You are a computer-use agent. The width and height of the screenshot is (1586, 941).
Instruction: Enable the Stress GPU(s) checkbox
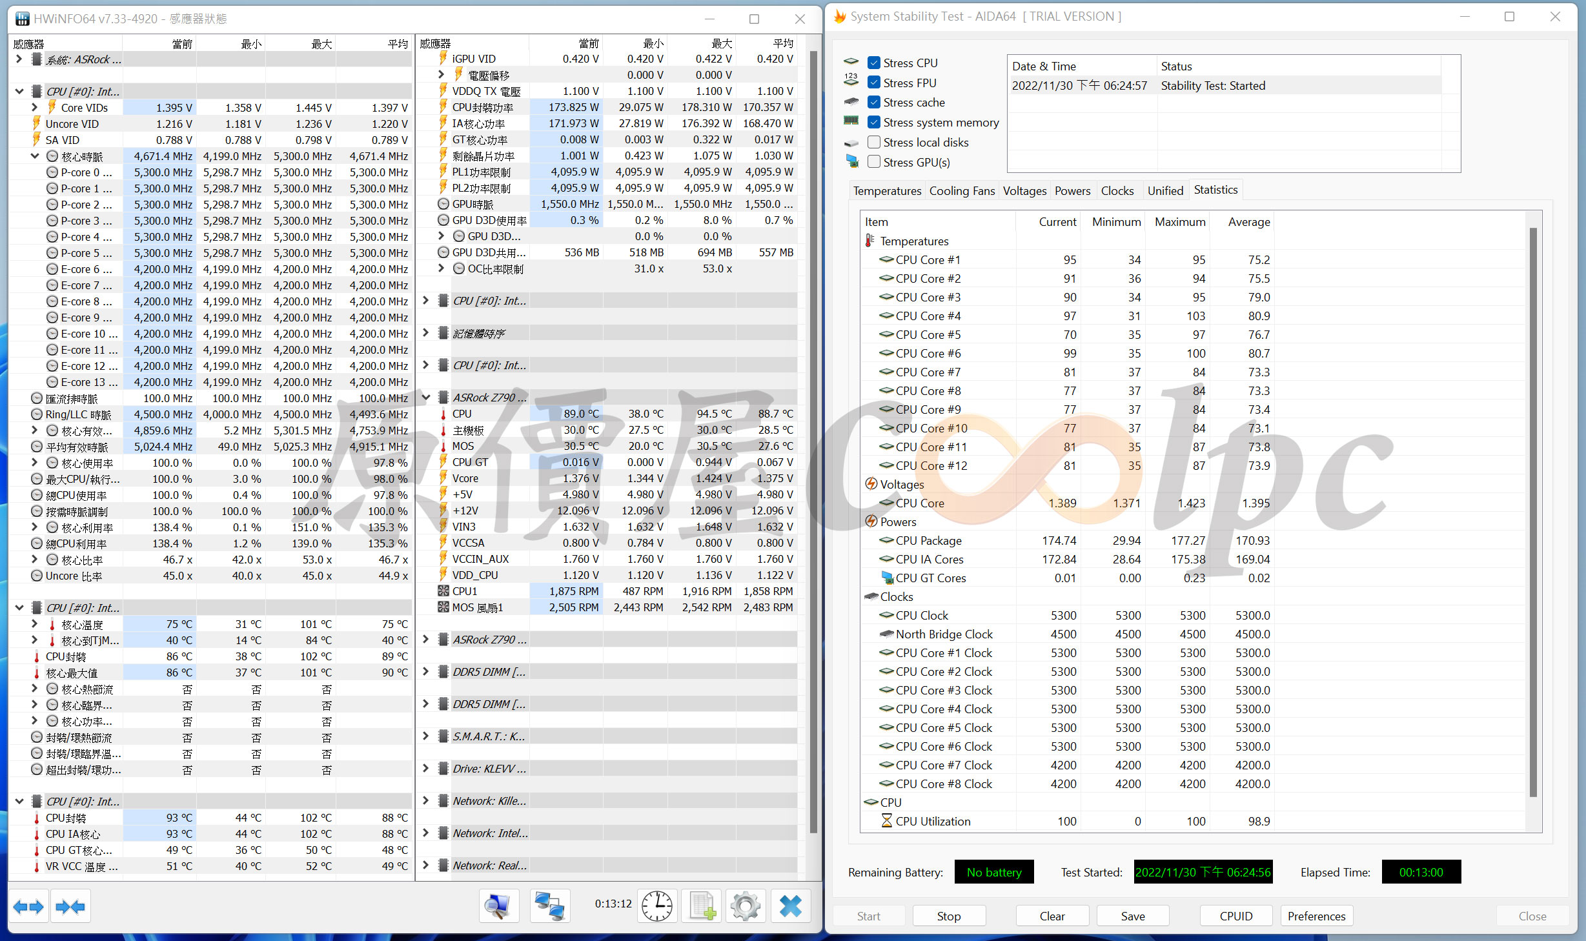click(x=874, y=162)
